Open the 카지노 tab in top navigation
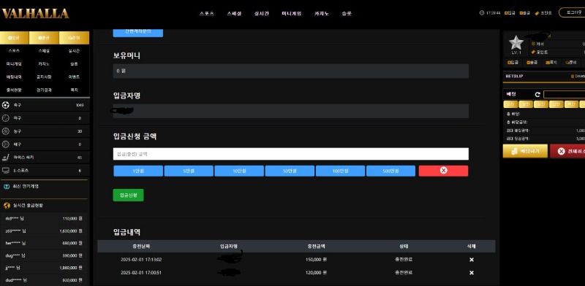 pyautogui.click(x=322, y=13)
